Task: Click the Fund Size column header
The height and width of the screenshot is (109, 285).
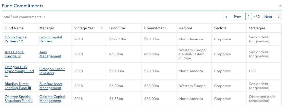Action: (x=117, y=28)
